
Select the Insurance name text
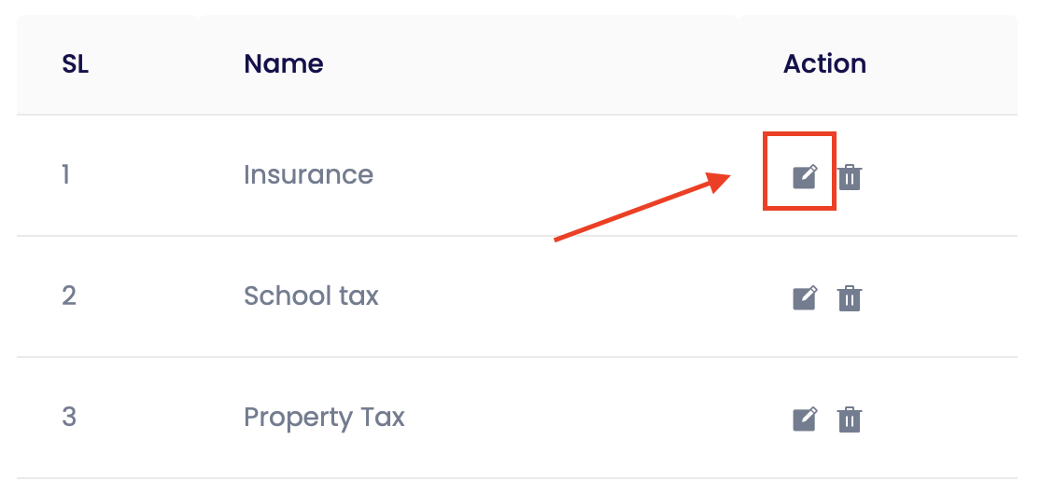point(308,174)
